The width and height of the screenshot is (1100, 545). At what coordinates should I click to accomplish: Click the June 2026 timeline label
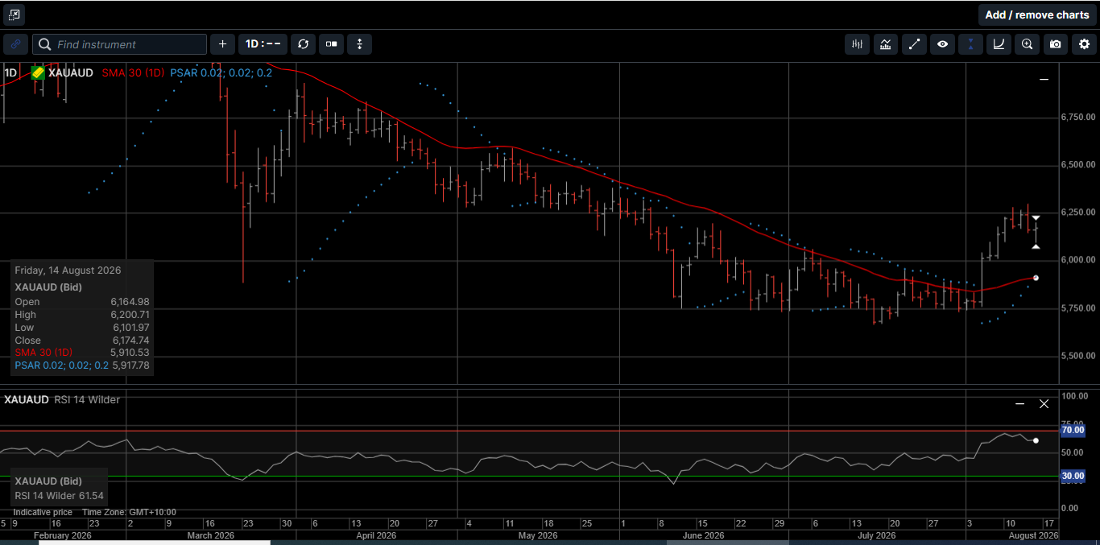pos(703,535)
